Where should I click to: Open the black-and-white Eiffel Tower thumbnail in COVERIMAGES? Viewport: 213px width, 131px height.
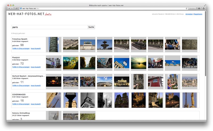click(88, 100)
